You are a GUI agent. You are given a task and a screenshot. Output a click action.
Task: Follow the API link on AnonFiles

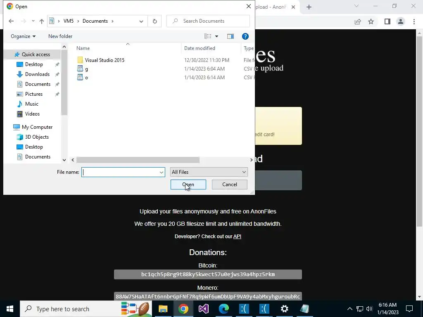[x=237, y=237]
